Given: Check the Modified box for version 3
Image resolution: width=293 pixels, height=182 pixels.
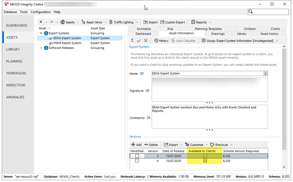Looking at the screenshot, I should pos(137,156).
